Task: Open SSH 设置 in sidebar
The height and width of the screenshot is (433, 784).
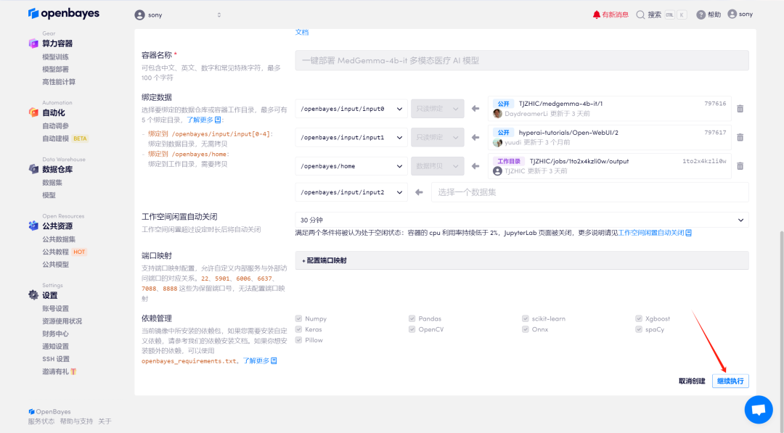Action: (56, 359)
